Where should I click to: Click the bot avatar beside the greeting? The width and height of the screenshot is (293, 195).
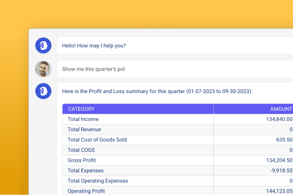(43, 46)
